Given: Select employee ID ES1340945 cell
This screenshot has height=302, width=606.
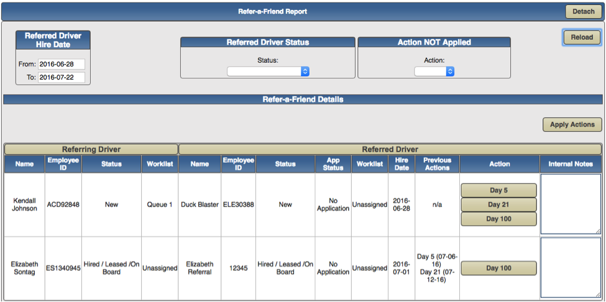Looking at the screenshot, I should (x=63, y=268).
